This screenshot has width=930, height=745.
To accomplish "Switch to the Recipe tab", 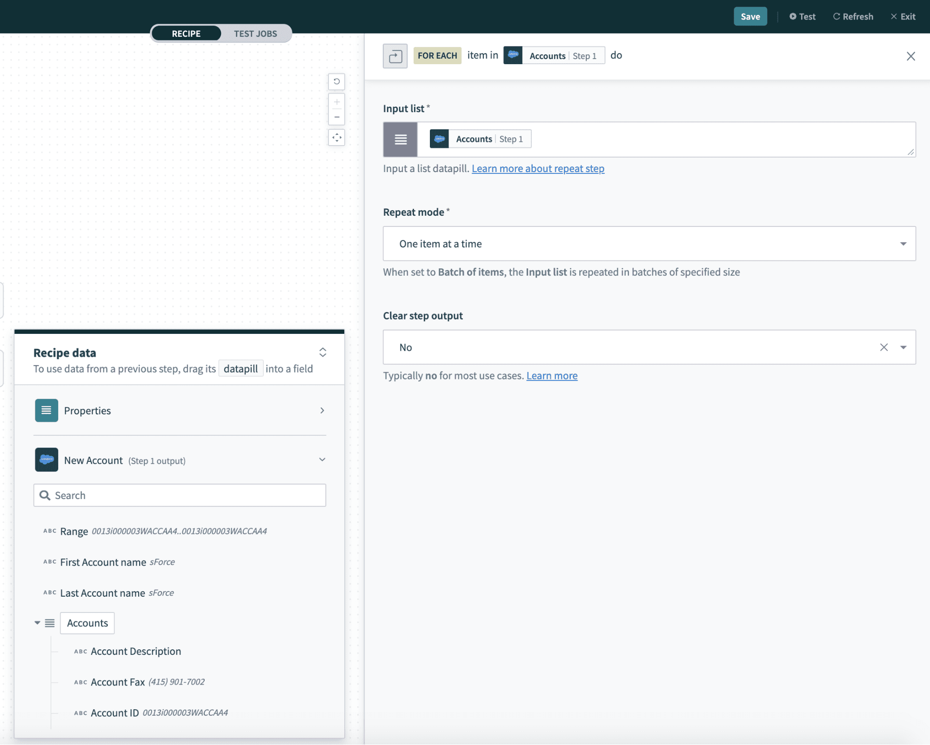I will (x=186, y=33).
